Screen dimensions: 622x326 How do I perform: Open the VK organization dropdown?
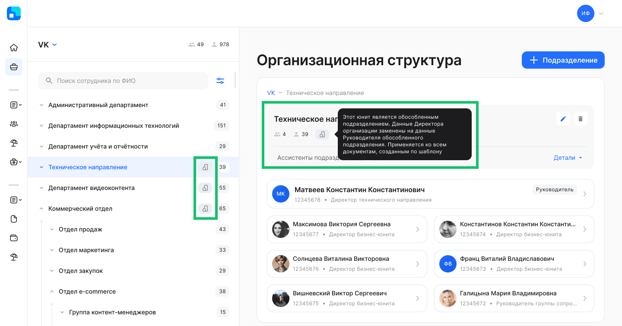48,44
